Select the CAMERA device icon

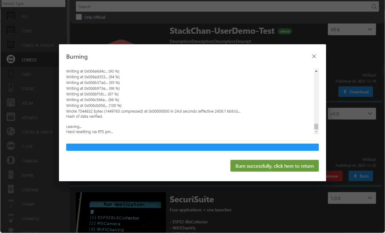pyautogui.click(x=11, y=161)
